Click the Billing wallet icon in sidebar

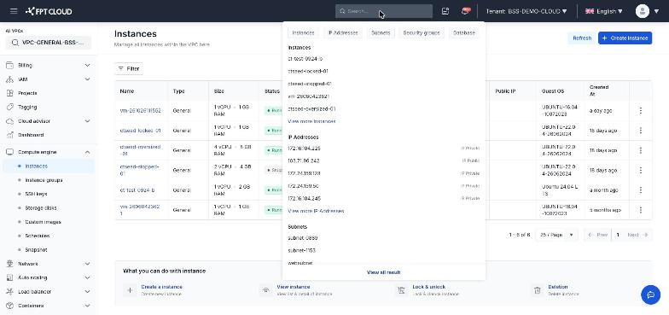point(10,65)
